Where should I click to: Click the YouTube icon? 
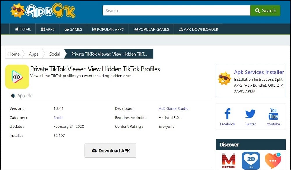point(273,114)
